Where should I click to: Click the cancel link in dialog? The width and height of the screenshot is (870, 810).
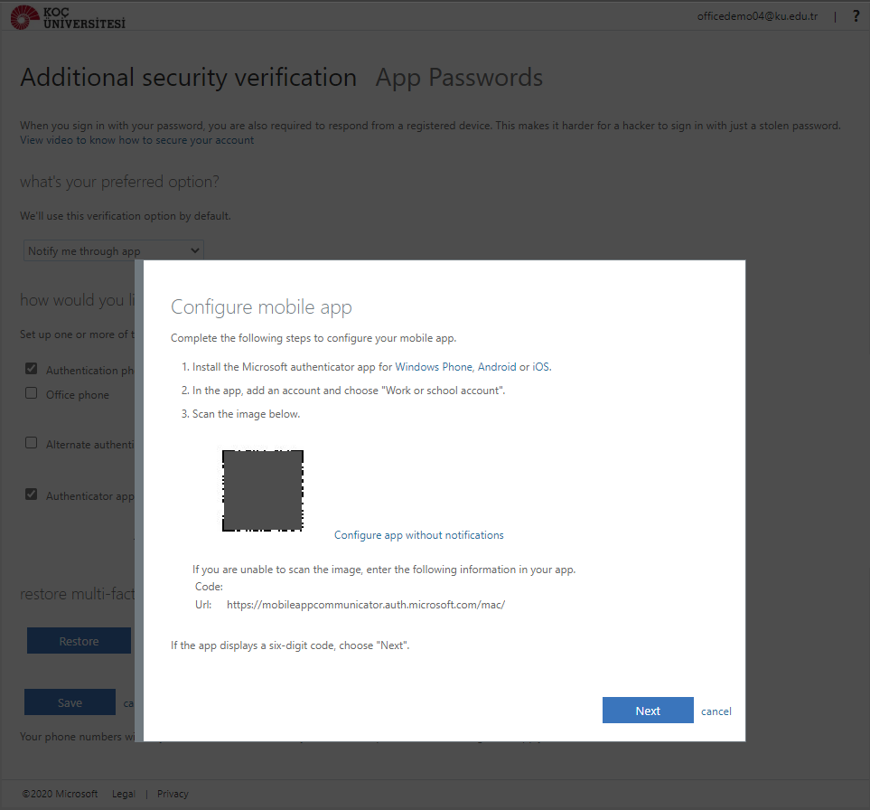(716, 711)
